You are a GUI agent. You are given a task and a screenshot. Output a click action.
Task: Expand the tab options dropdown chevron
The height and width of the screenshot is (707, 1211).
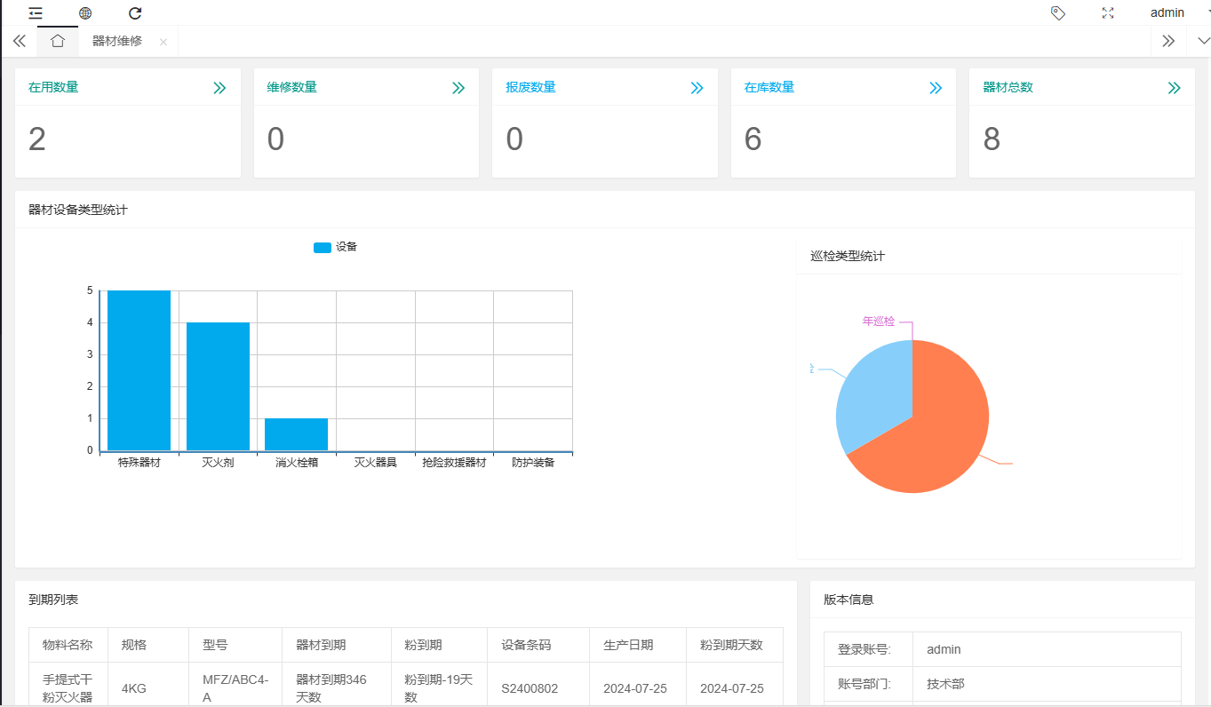pos(1205,41)
